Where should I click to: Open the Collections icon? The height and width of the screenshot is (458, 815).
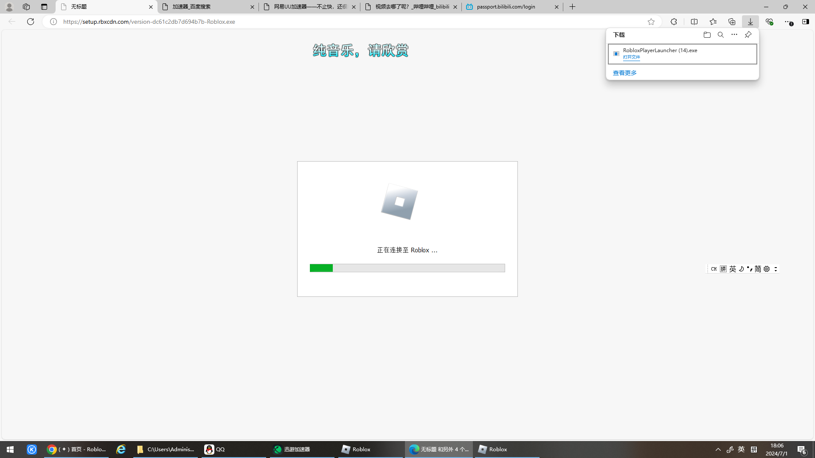pyautogui.click(x=732, y=22)
